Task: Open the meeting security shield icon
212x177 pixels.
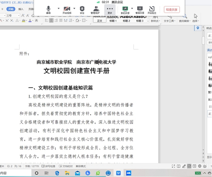Action: (x=82, y=10)
